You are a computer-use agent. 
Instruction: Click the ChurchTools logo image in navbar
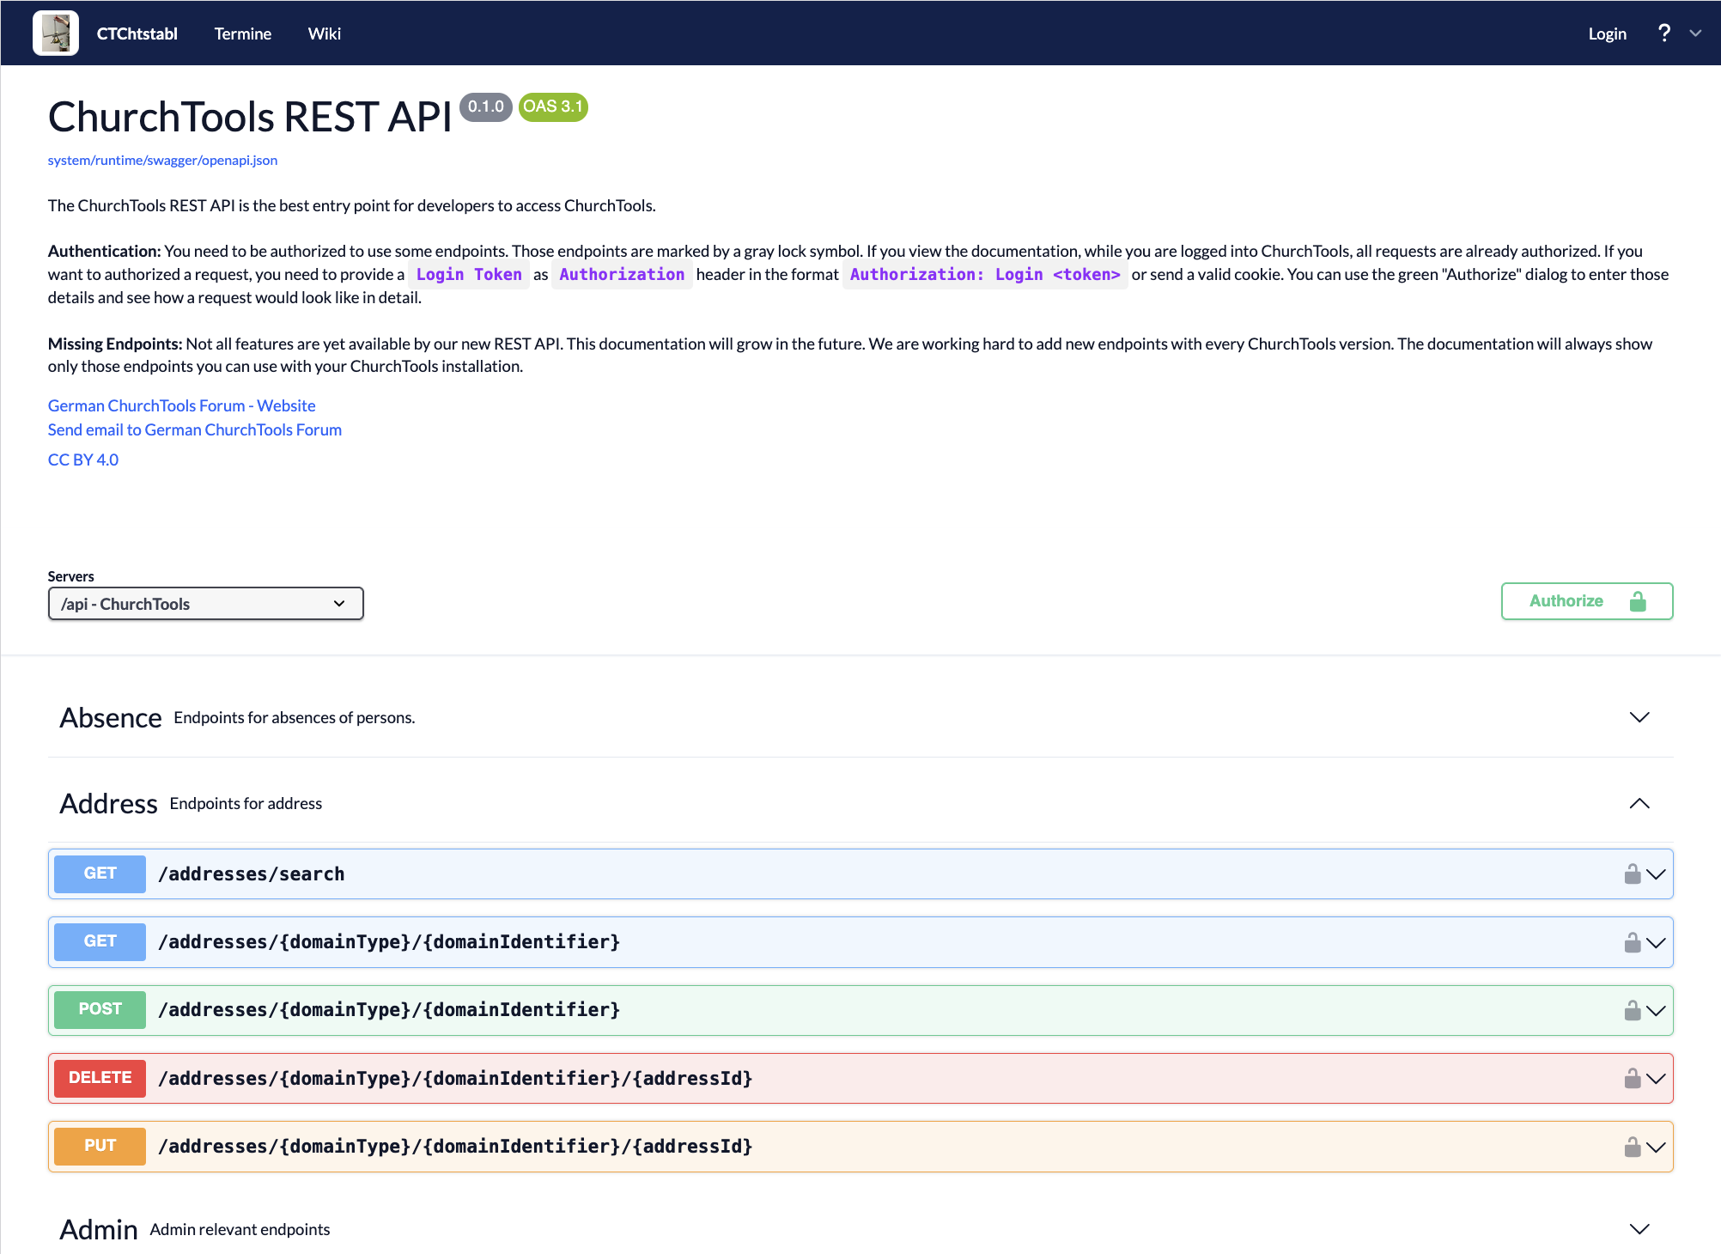(56, 33)
